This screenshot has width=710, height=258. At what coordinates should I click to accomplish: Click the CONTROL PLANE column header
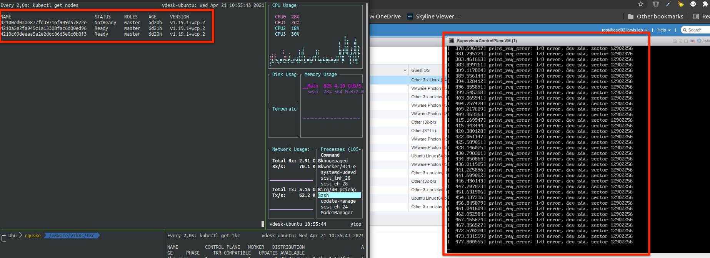222,247
